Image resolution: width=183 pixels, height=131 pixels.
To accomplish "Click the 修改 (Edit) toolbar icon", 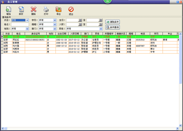I will 21,9.
